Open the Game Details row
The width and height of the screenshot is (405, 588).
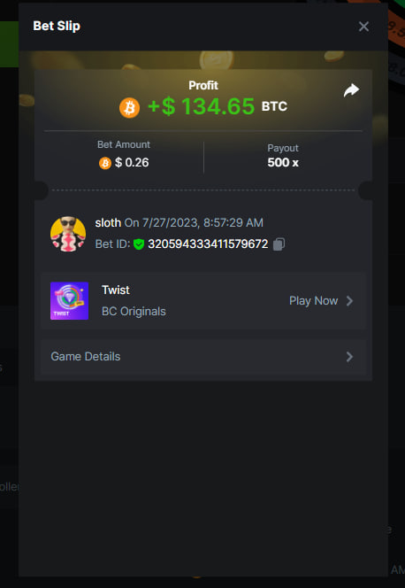coord(203,357)
